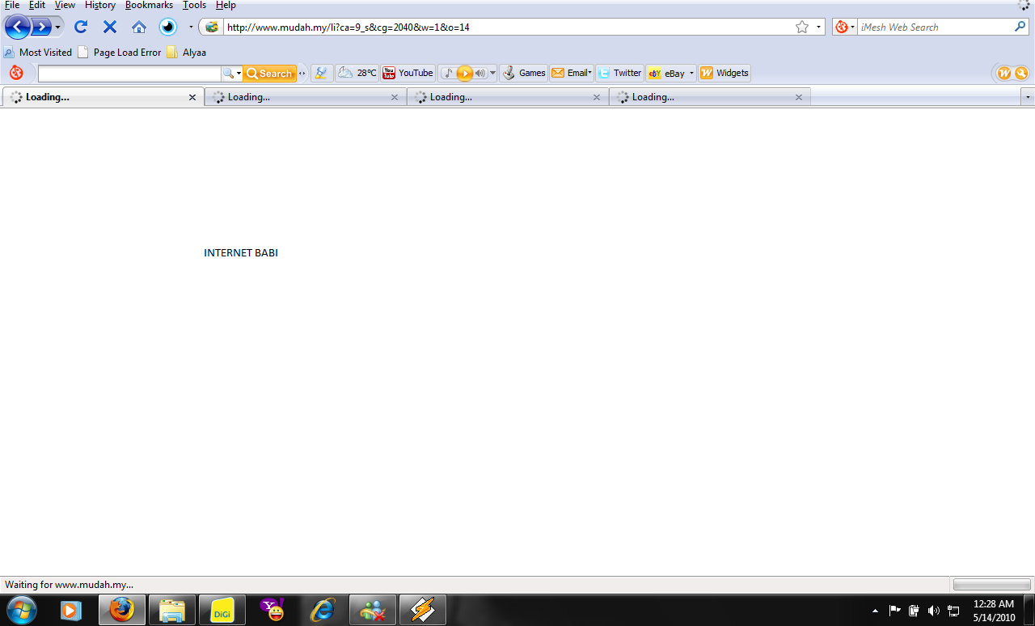
Task: Click the URL address field
Action: pos(507,27)
